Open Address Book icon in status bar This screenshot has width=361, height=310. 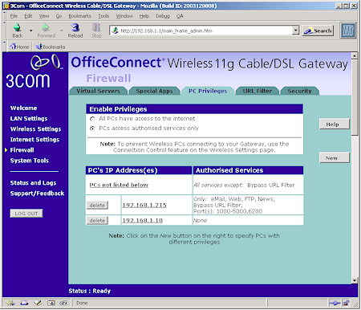51,303
